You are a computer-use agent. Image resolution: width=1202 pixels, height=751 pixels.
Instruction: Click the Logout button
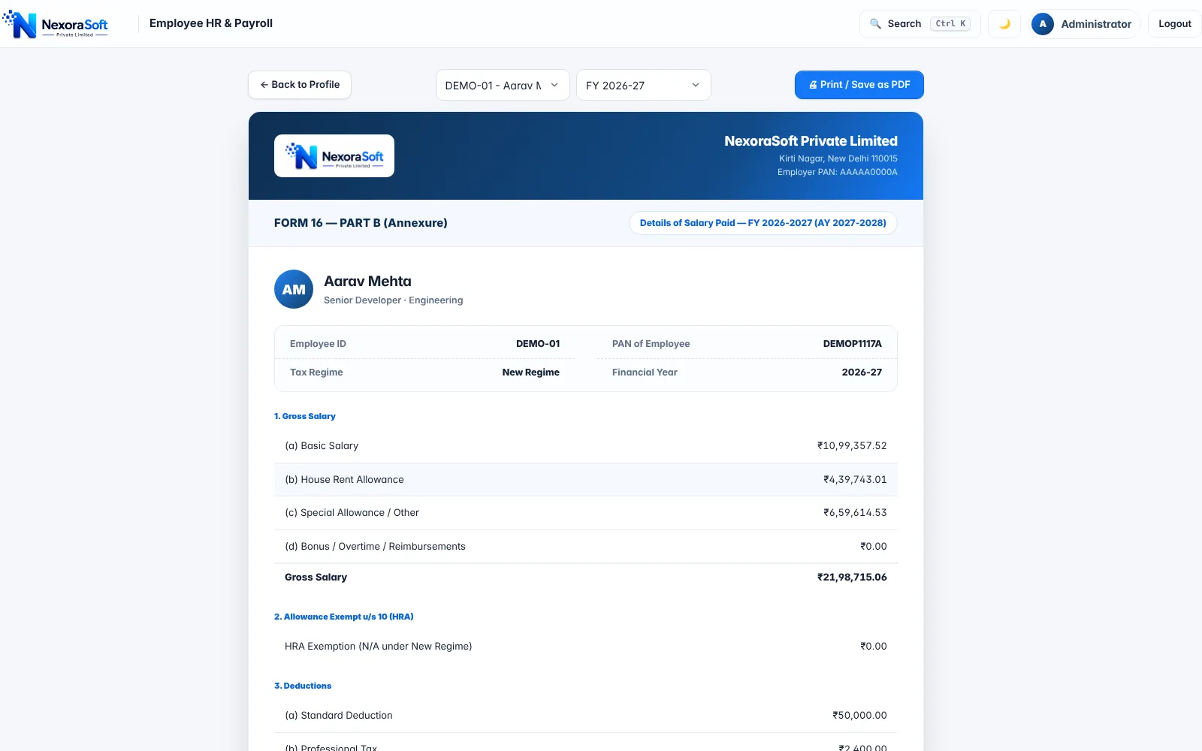(x=1174, y=24)
